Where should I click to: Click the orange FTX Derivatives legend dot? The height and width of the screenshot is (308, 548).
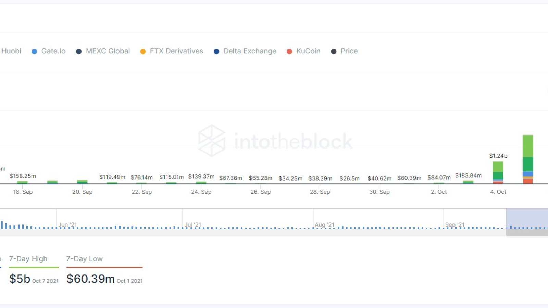click(x=143, y=51)
